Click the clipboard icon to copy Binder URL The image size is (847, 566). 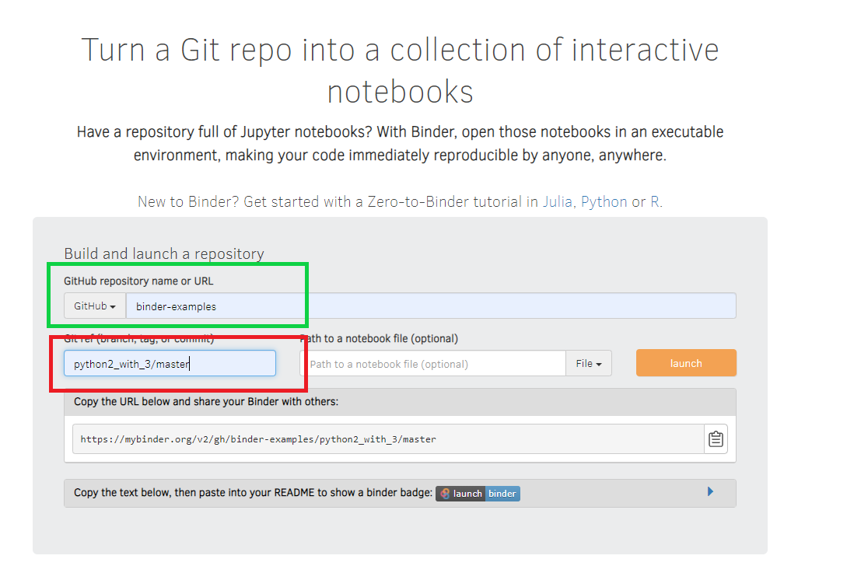point(716,438)
